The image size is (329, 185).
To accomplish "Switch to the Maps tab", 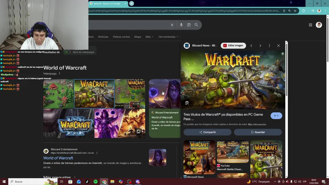I will click(x=138, y=37).
